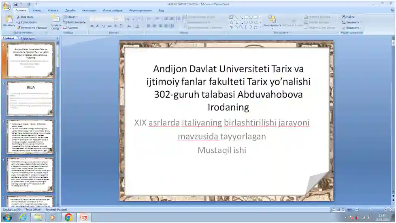
Task: Open the Рецензирование ribbon tab
Action: click(141, 11)
